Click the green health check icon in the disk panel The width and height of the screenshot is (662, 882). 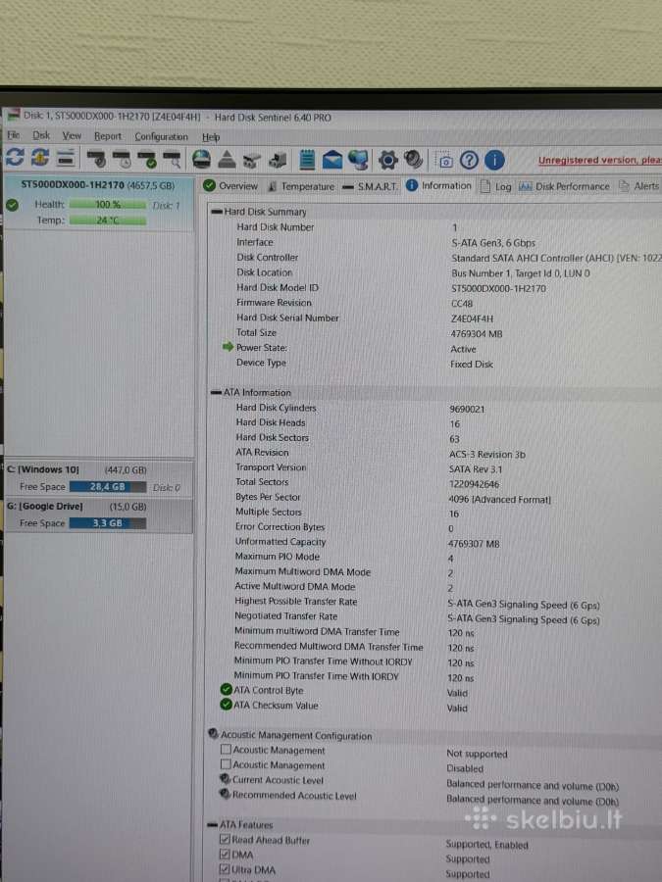[12, 206]
